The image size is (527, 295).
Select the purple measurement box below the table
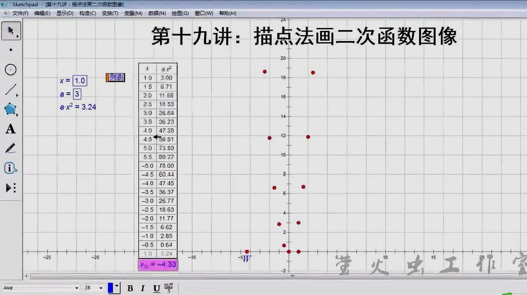click(158, 265)
